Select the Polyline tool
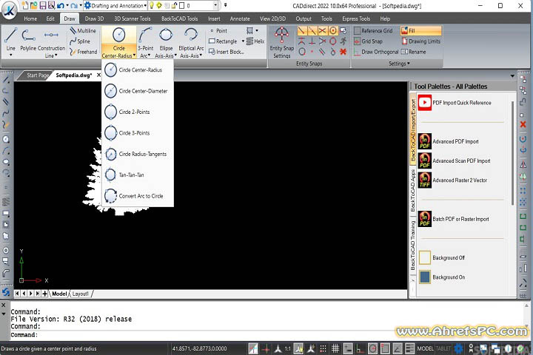The width and height of the screenshot is (533, 355). pos(28,39)
